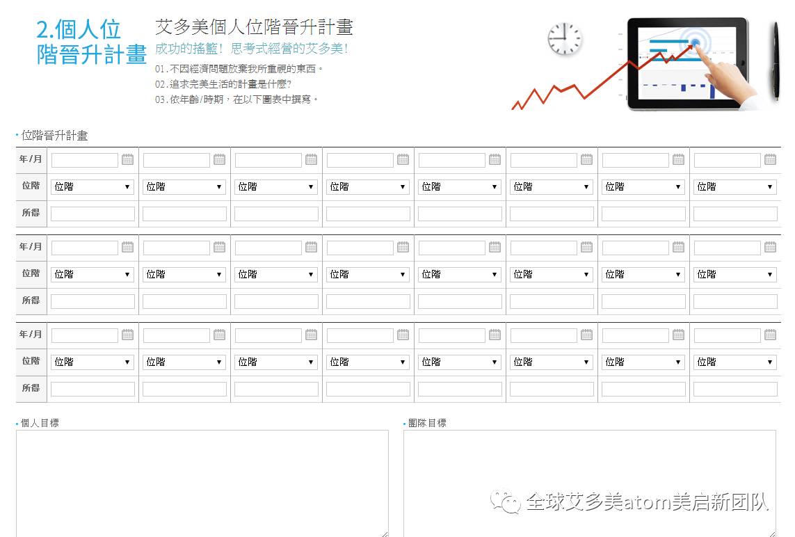795x537 pixels.
Task: Click 所得 income field in second table, column 1
Action: click(x=93, y=301)
